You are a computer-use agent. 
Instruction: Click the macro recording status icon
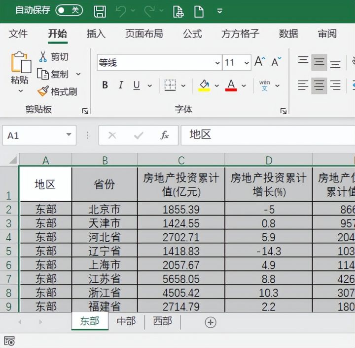click(x=9, y=342)
